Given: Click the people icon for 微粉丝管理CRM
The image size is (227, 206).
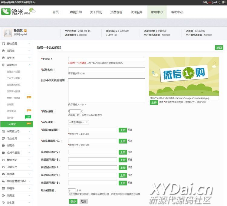Looking at the screenshot, I should click(3, 181).
